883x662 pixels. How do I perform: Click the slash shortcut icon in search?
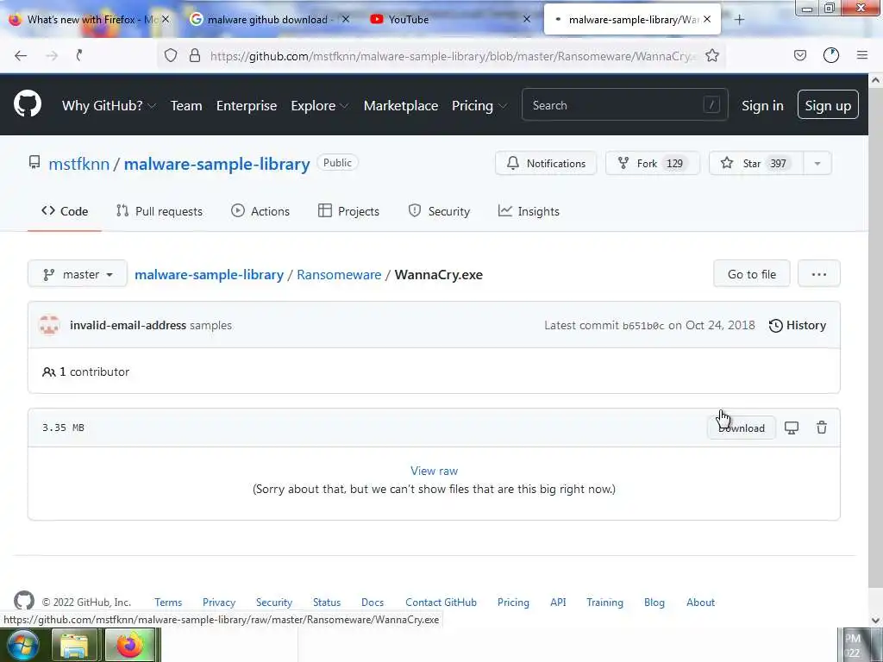(x=711, y=104)
